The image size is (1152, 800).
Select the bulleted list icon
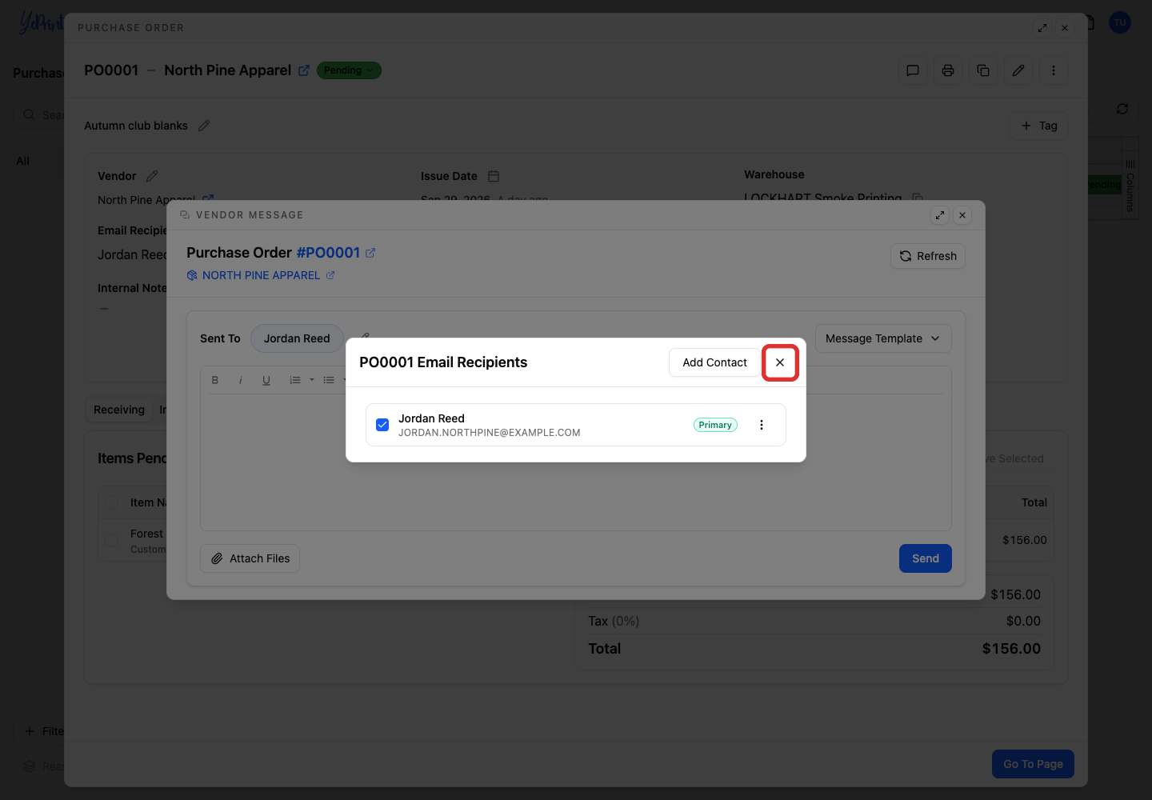click(x=329, y=380)
